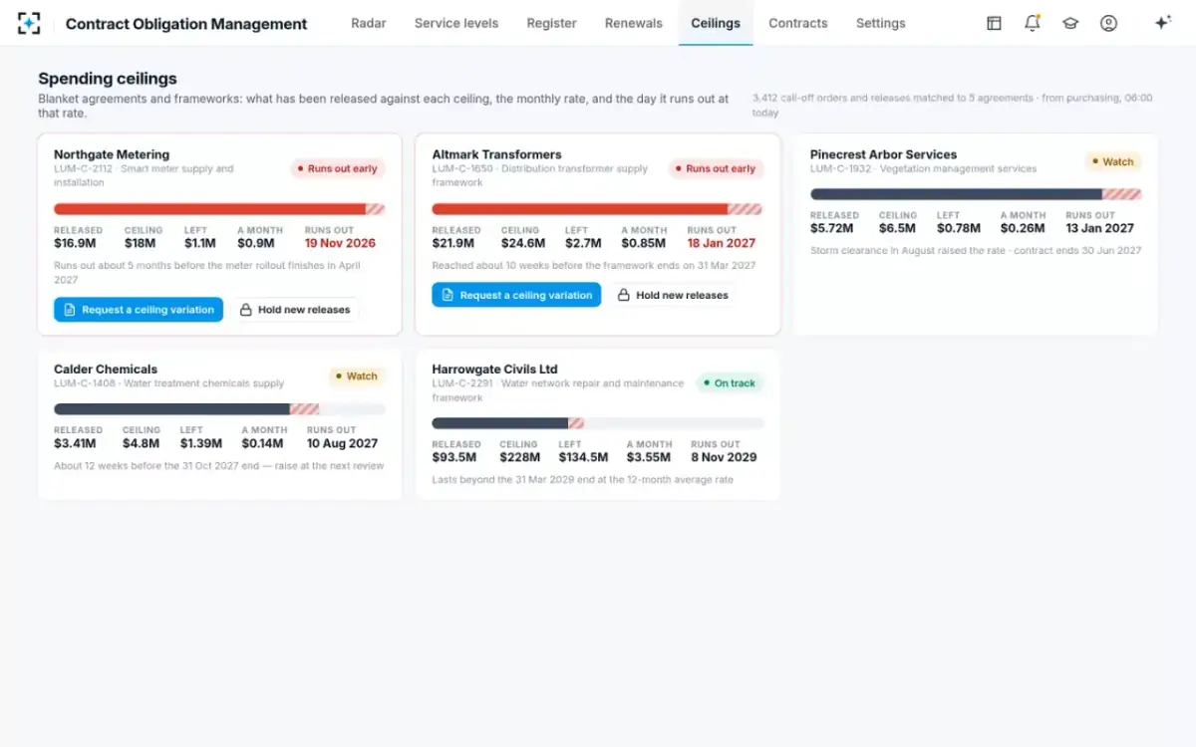Image resolution: width=1196 pixels, height=747 pixels.
Task: Open the Northgate Metering card title
Action: point(112,154)
